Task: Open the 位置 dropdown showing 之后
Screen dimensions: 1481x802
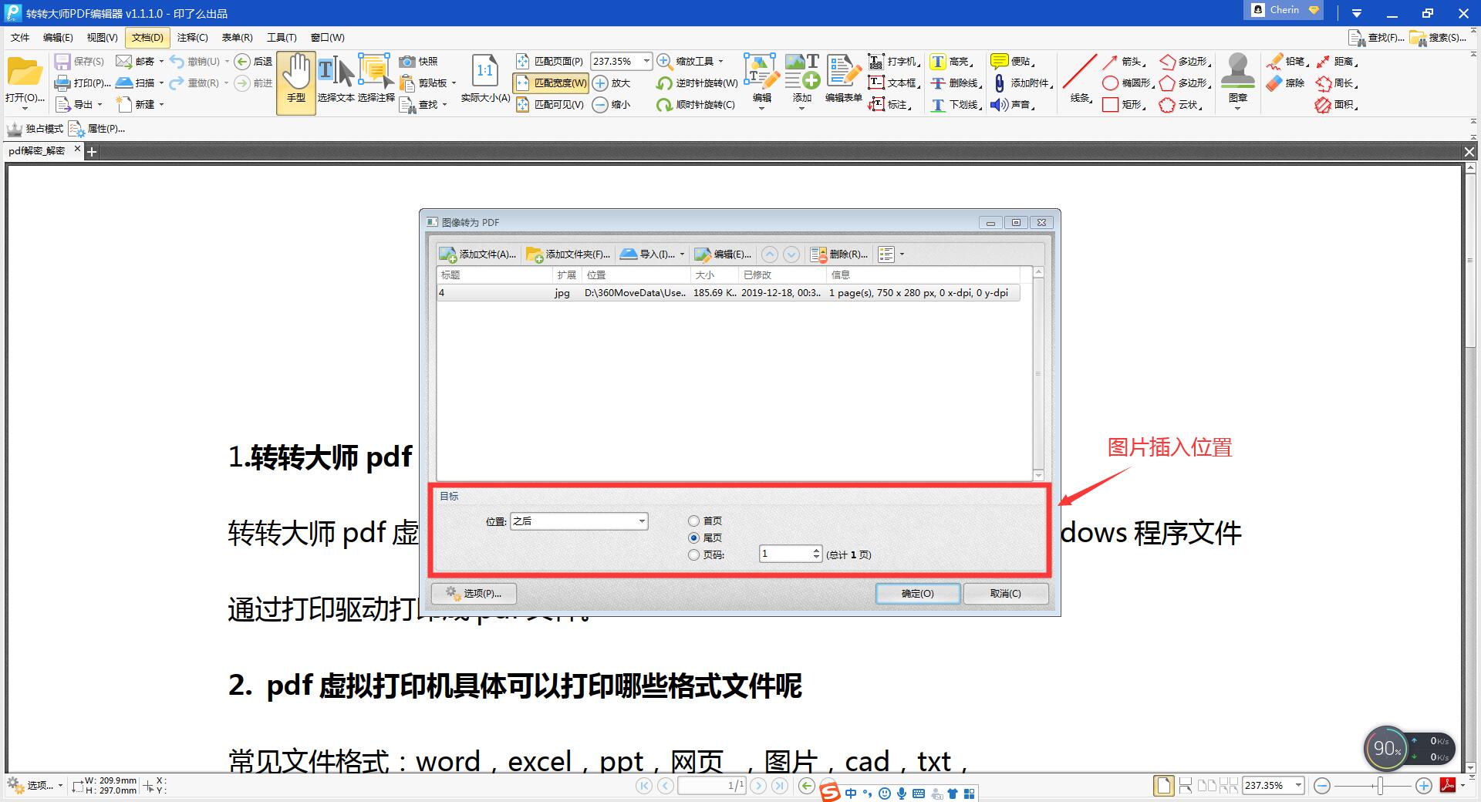Action: [x=579, y=521]
